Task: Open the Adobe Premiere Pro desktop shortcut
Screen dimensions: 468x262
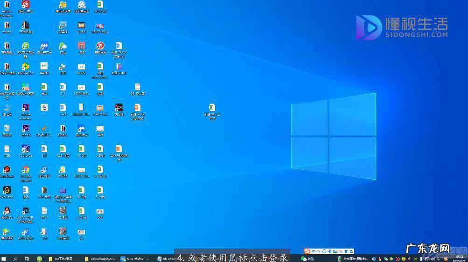Action: point(26,108)
